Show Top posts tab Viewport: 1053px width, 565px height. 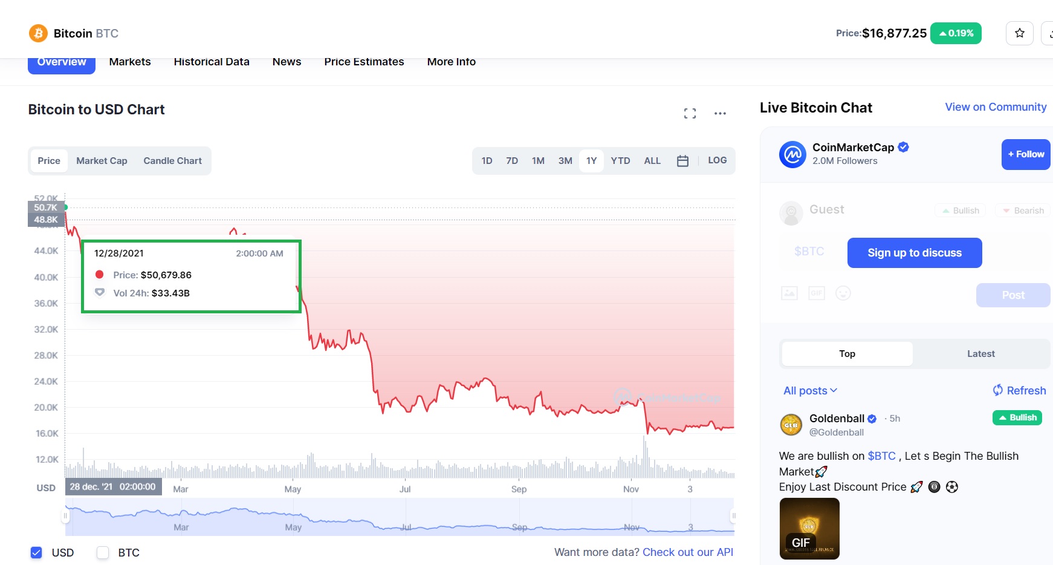pos(847,354)
